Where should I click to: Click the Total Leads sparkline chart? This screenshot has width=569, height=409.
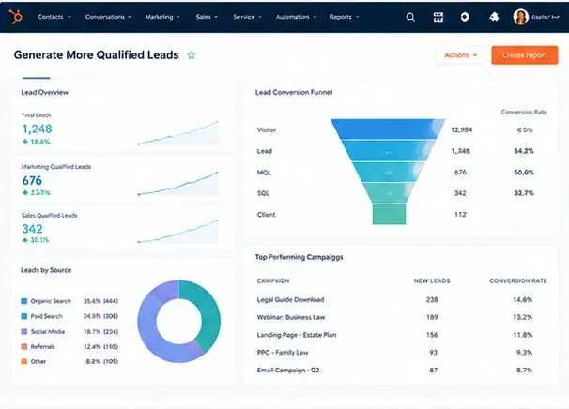click(178, 132)
